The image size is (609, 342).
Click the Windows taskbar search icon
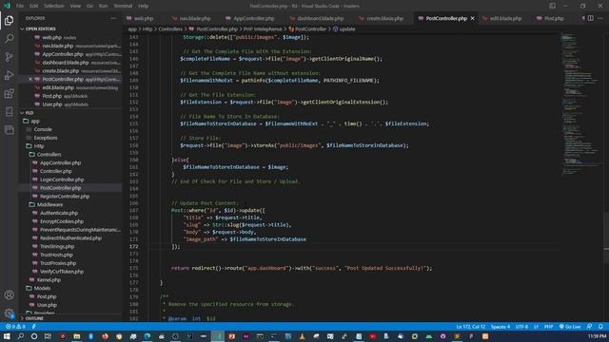pyautogui.click(x=20, y=336)
